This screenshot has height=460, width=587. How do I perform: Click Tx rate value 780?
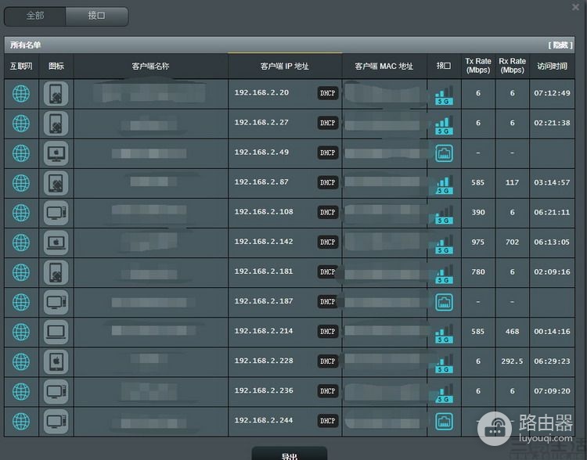point(478,272)
